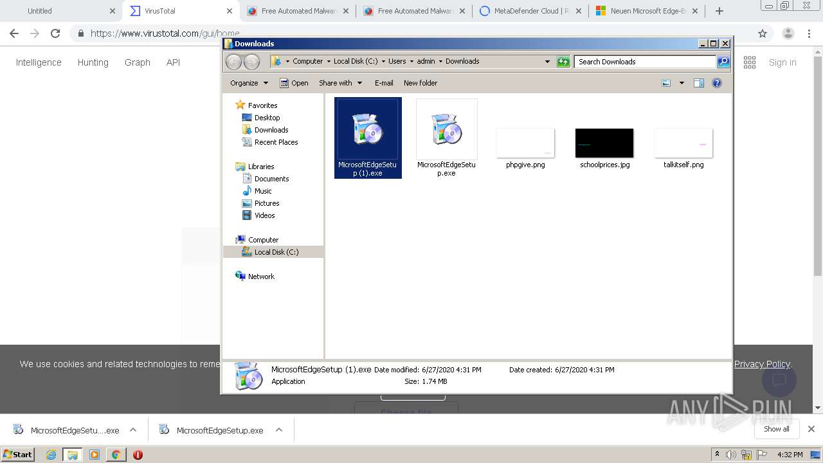Open the Windows Start menu
This screenshot has height=463, width=823.
18,455
